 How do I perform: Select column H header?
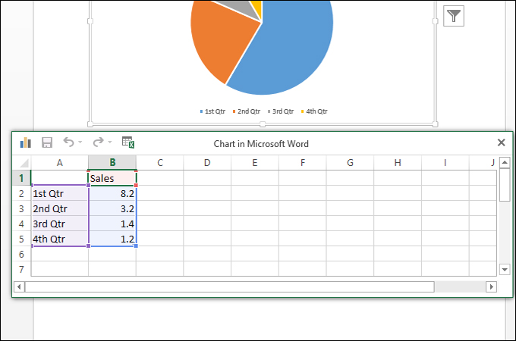point(398,163)
